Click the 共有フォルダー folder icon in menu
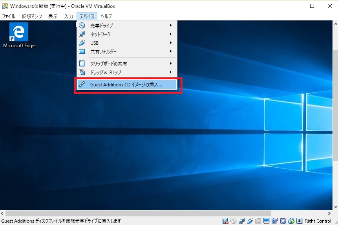 click(x=82, y=51)
